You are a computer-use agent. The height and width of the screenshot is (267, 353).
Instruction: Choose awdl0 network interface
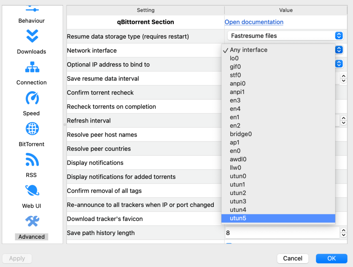278,159
